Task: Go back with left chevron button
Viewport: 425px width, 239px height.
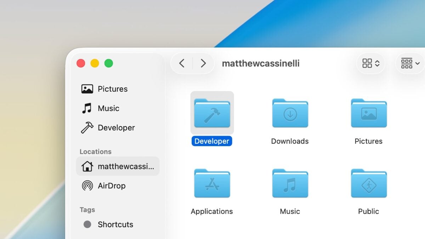Action: [x=182, y=63]
